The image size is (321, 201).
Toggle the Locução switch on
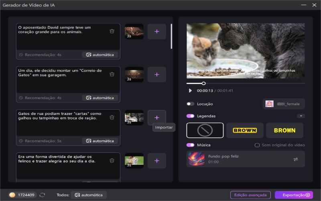[190, 104]
